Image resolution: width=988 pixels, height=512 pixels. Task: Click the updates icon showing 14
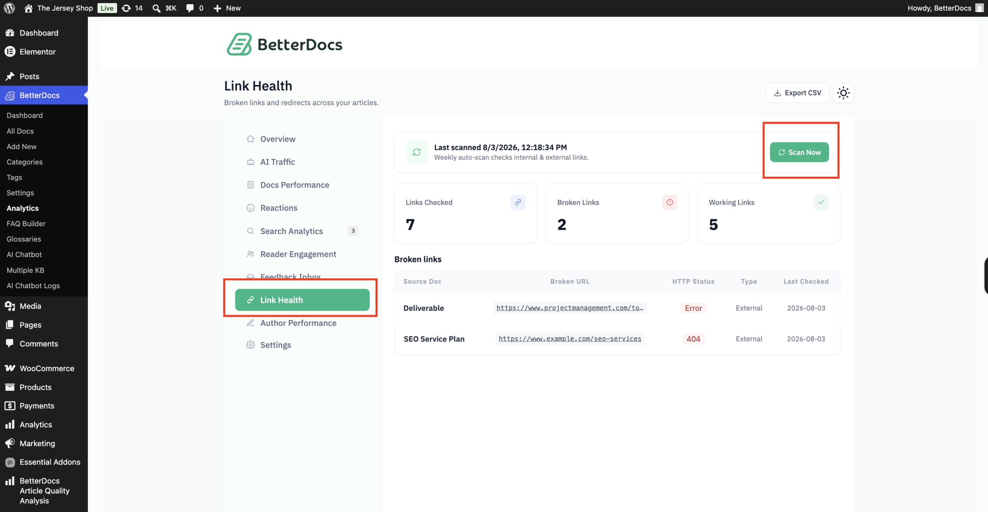point(132,8)
